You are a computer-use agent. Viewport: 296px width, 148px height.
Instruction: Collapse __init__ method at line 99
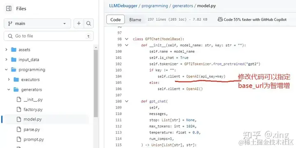click(127, 45)
